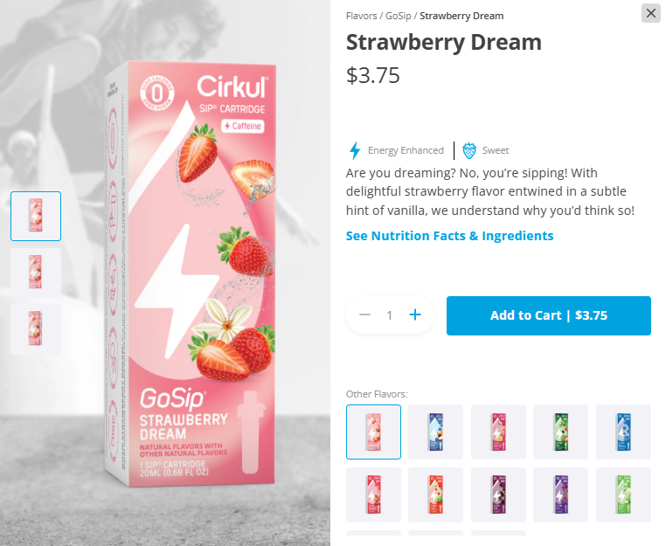Click the Energy Enhanced lightning bolt icon
The image size is (666, 546).
pos(355,150)
